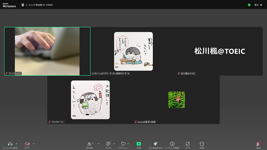Open participants panel
The height and width of the screenshot is (150, 267).
(89, 145)
